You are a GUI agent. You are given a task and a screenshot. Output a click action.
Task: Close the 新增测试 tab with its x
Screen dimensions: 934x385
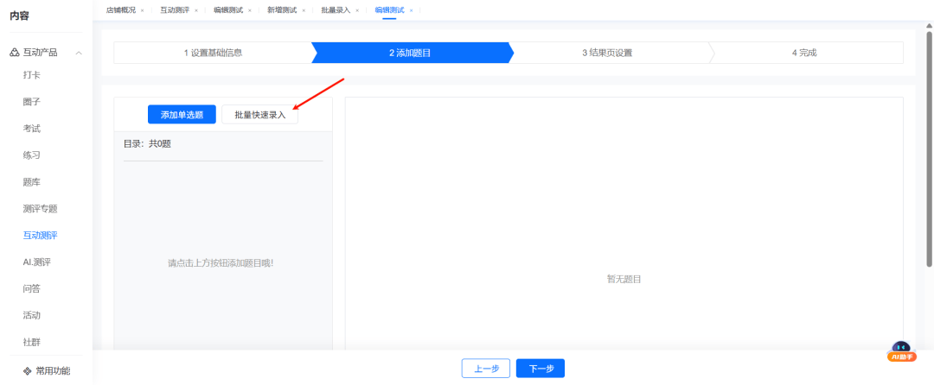[x=304, y=10]
